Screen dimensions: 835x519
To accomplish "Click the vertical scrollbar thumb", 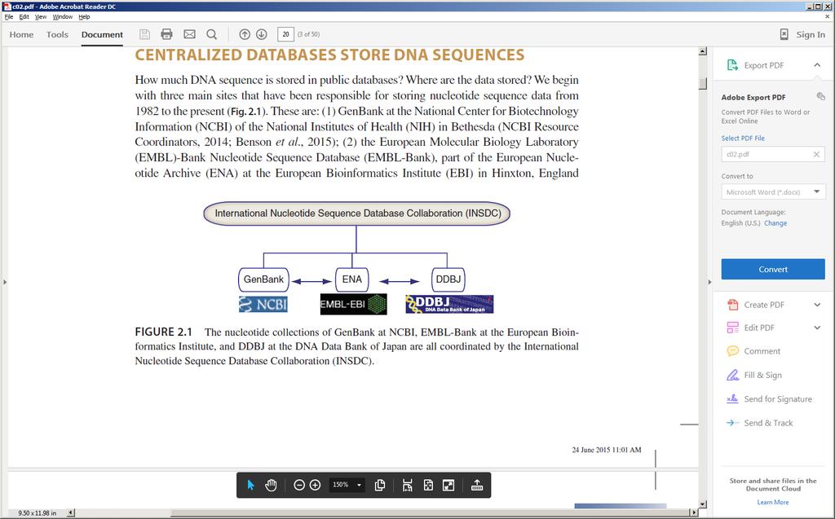I will (703, 83).
